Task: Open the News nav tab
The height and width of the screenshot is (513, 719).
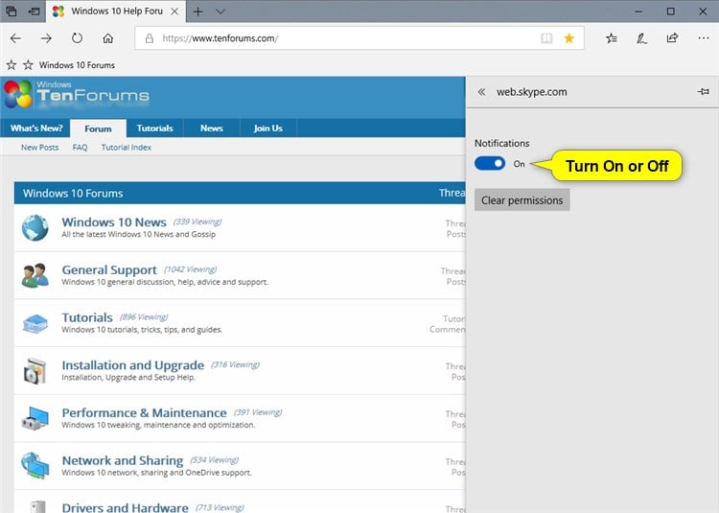Action: 212,128
